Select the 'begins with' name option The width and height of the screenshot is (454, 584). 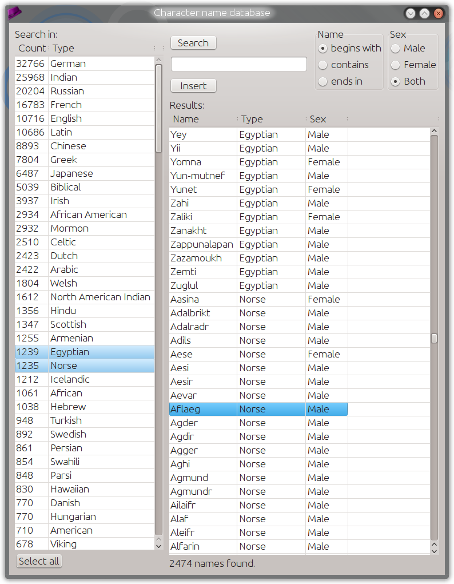click(350, 49)
